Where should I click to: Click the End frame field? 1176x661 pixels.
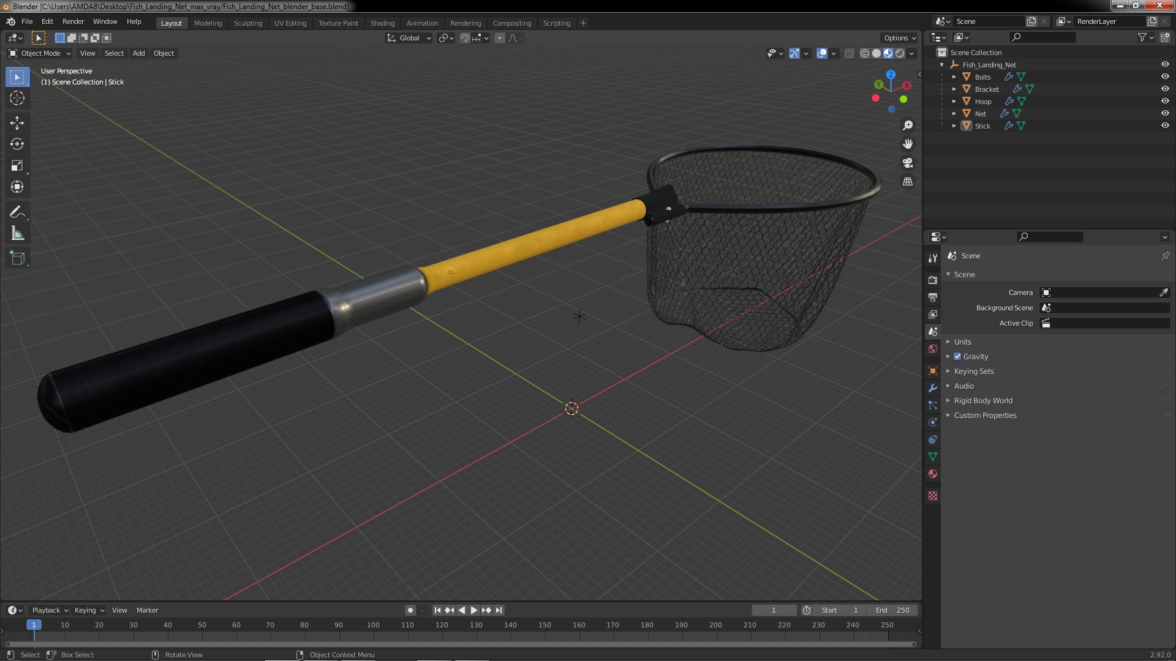pos(892,610)
